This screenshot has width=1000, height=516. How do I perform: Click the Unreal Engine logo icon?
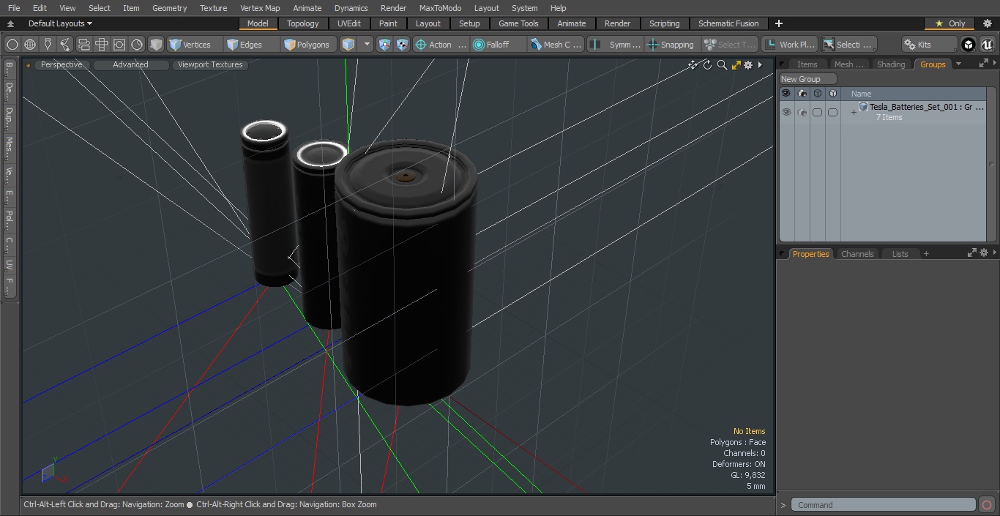(x=987, y=45)
